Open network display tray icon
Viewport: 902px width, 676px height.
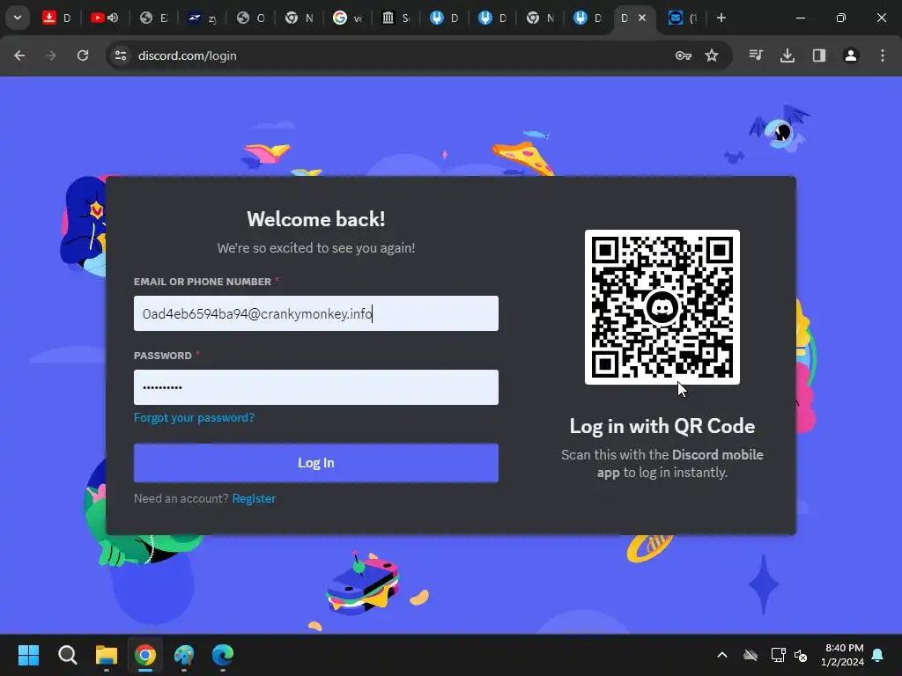point(778,655)
